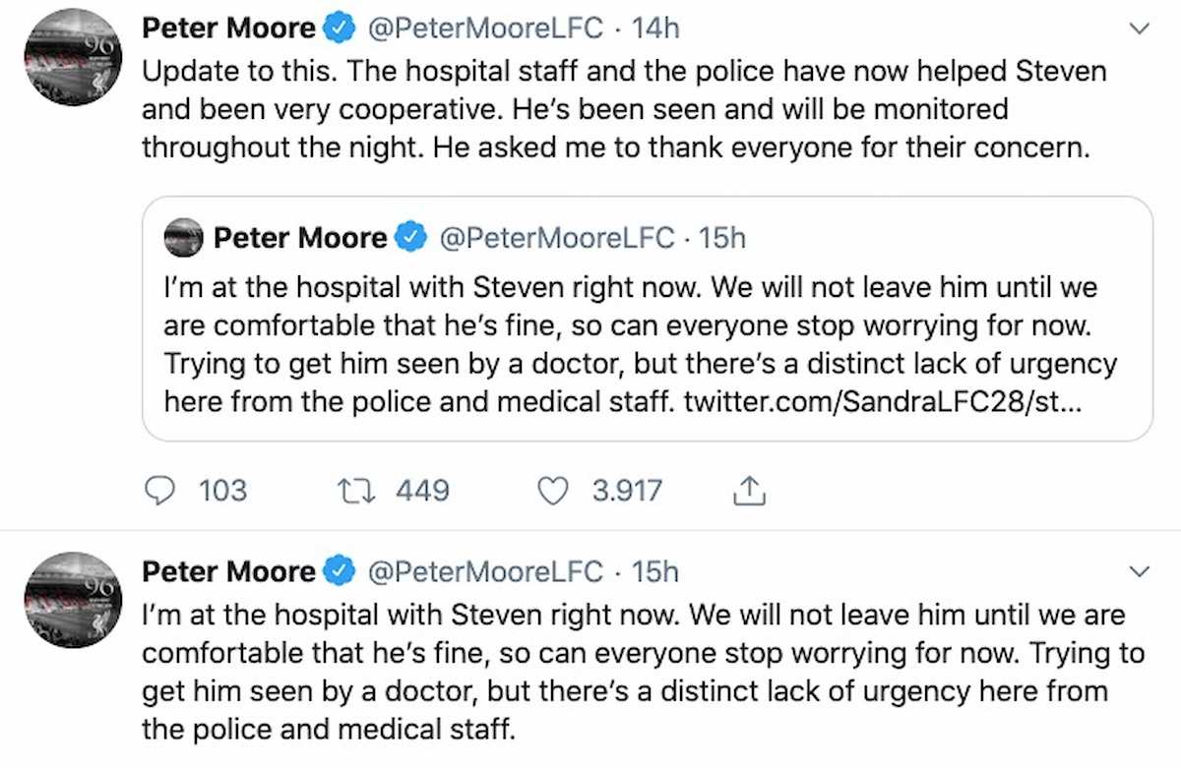The height and width of the screenshot is (768, 1181).
Task: Open the first tweet's chevron menu
Action: coord(1140,30)
